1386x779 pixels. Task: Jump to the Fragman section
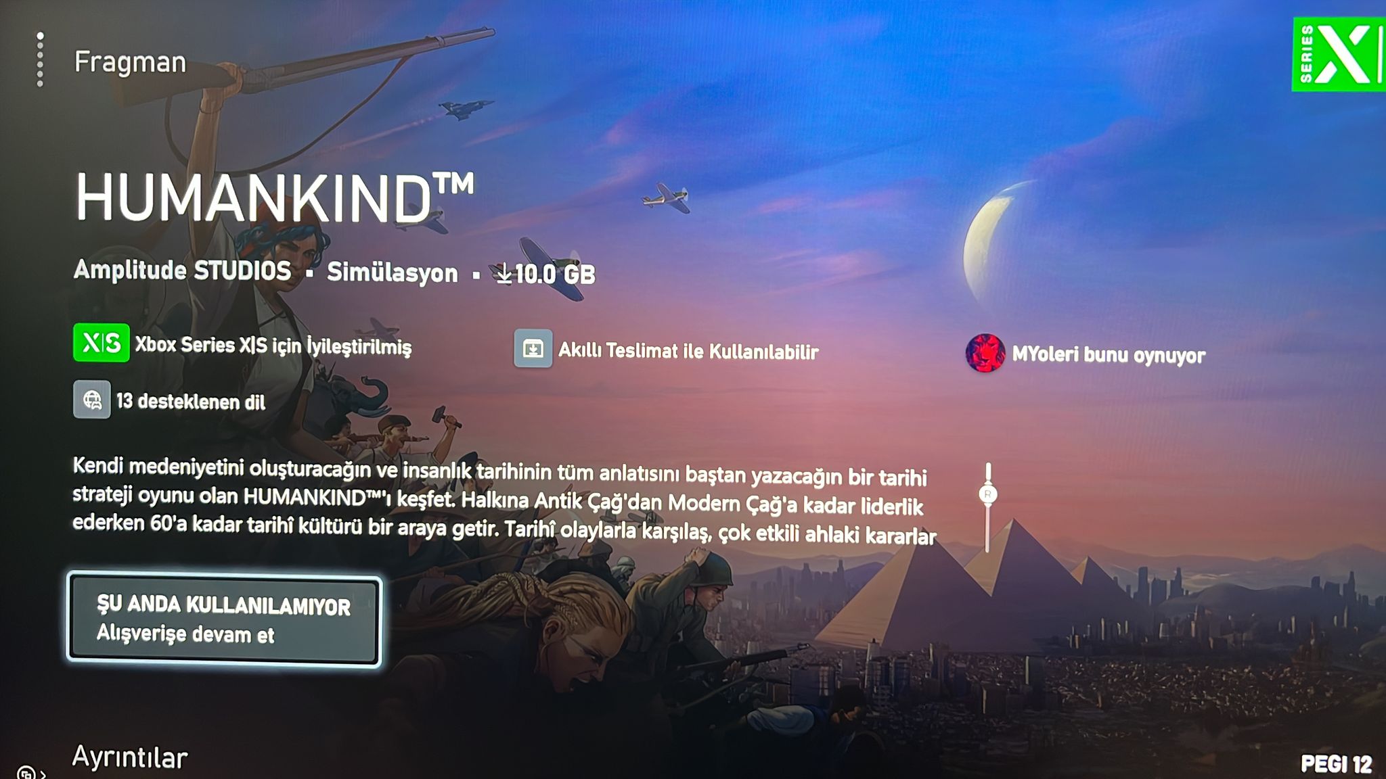(130, 62)
